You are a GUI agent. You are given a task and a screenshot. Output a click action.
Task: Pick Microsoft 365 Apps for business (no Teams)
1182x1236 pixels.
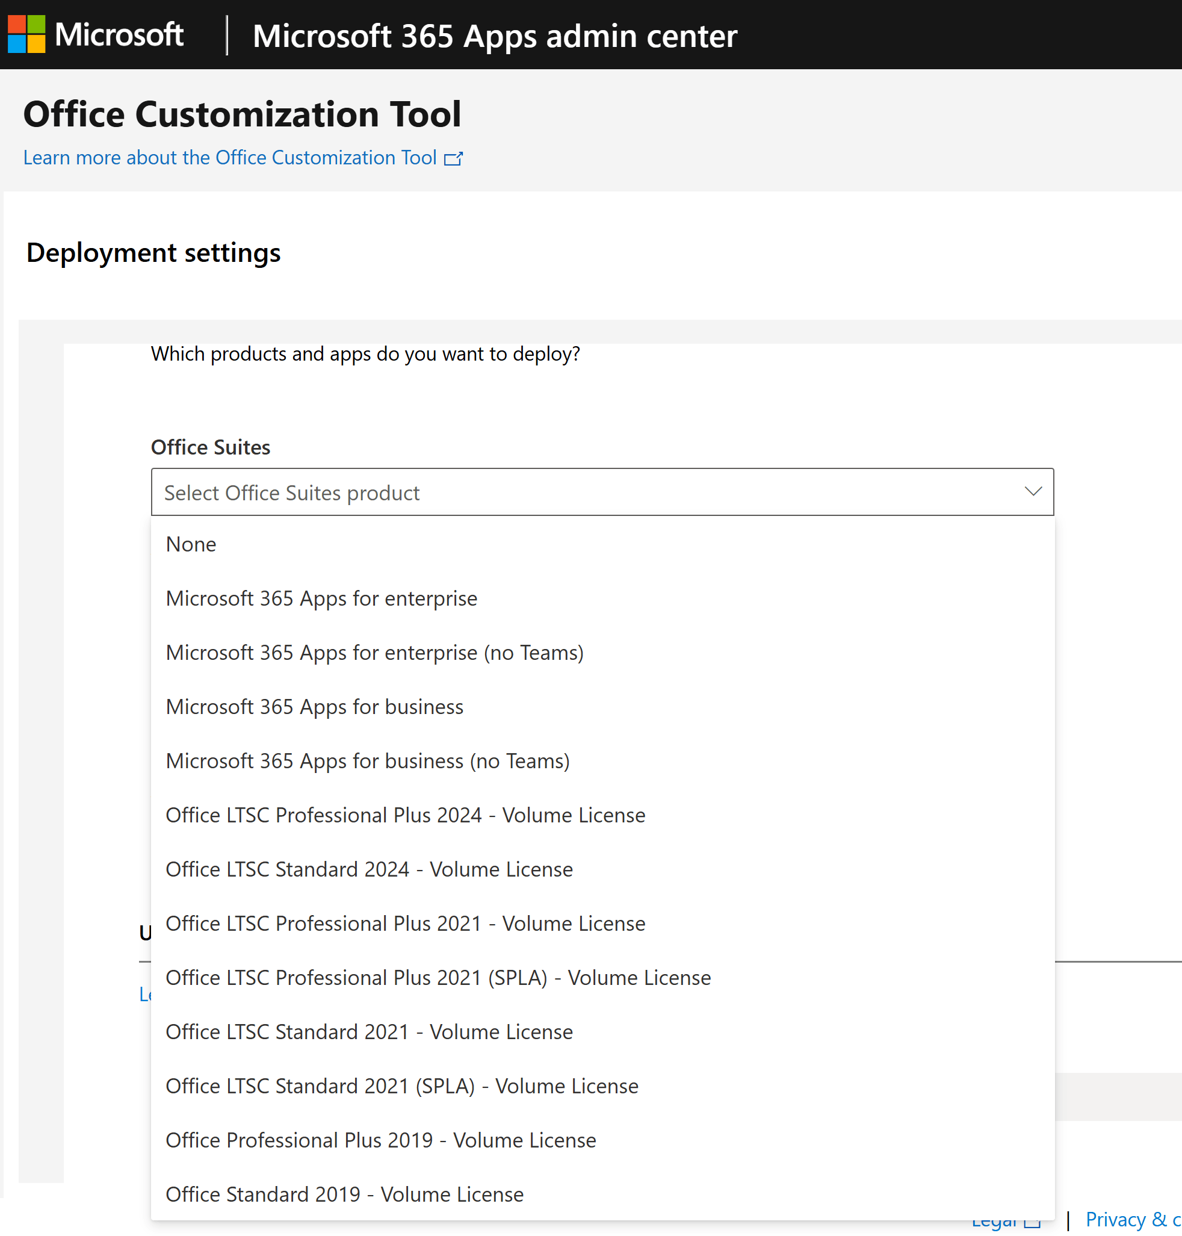click(602, 761)
